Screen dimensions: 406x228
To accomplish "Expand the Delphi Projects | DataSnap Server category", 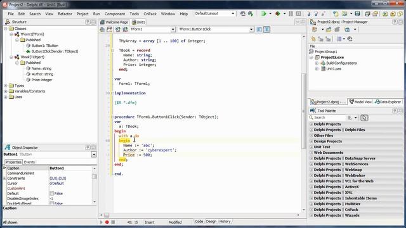I will [311, 158].
